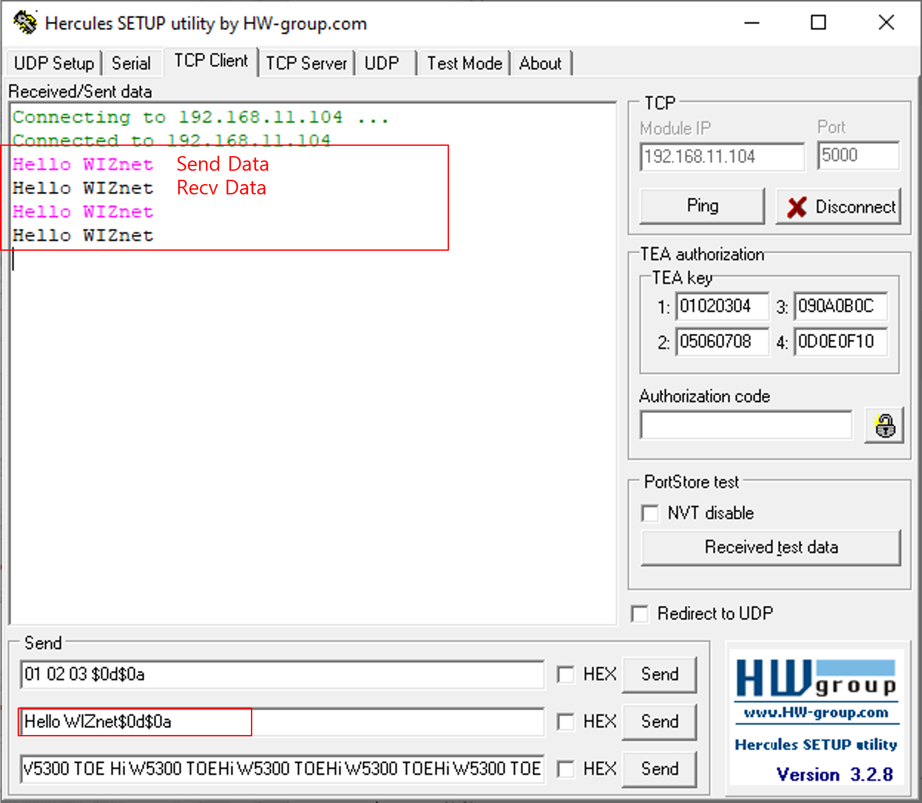
Task: Click the Module IP field
Action: tap(722, 157)
